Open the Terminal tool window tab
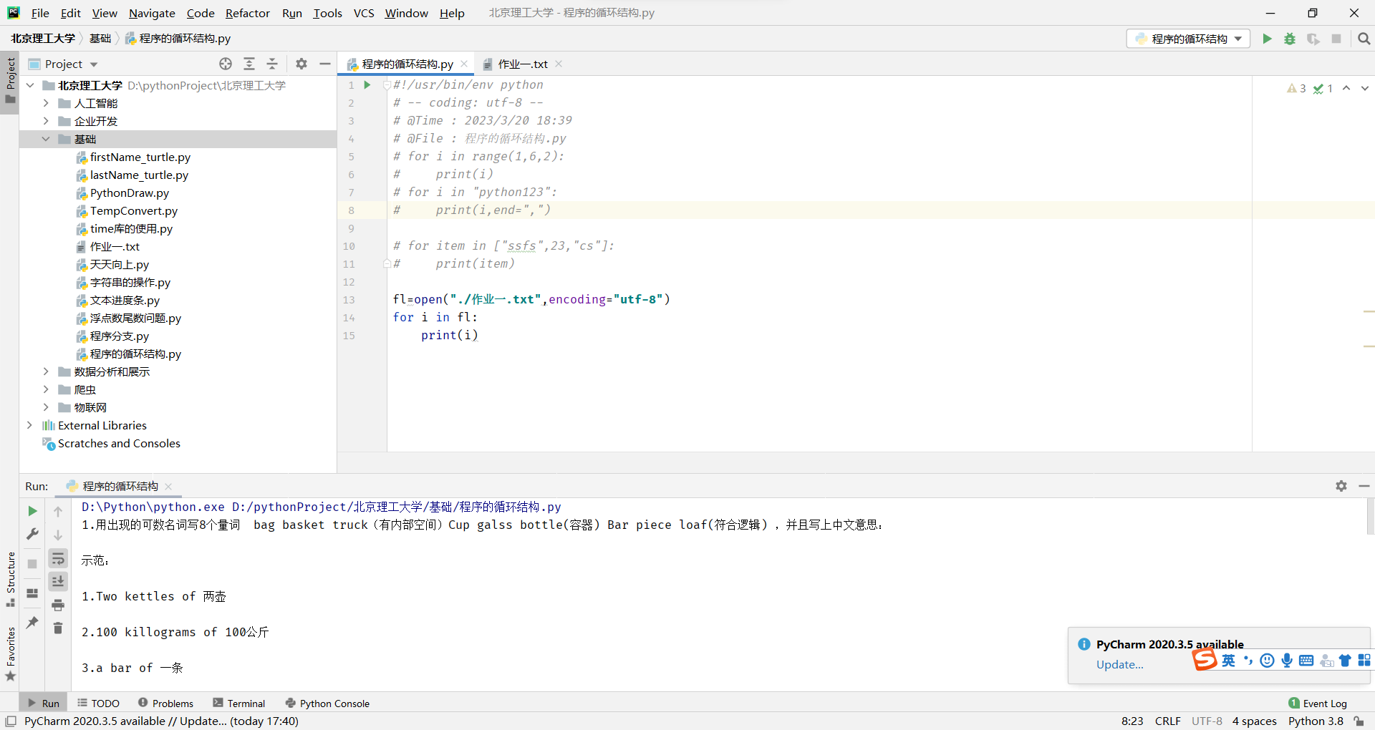The width and height of the screenshot is (1375, 730). click(x=239, y=704)
